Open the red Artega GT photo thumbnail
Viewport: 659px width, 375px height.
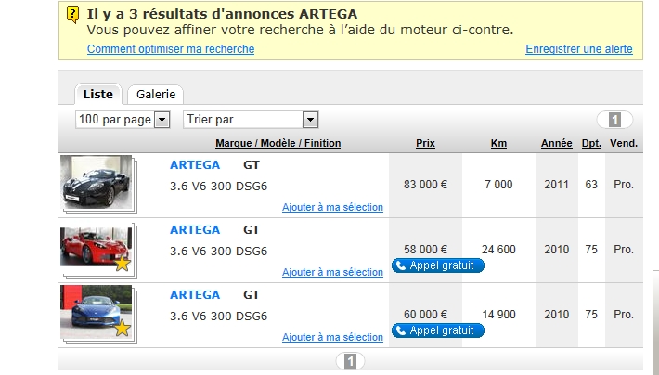click(x=97, y=247)
